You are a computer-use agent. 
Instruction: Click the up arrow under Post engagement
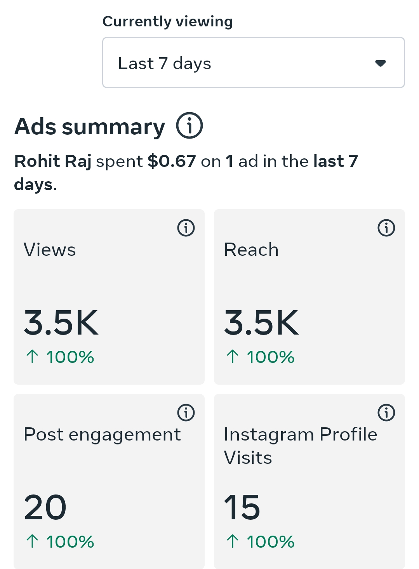(x=32, y=541)
